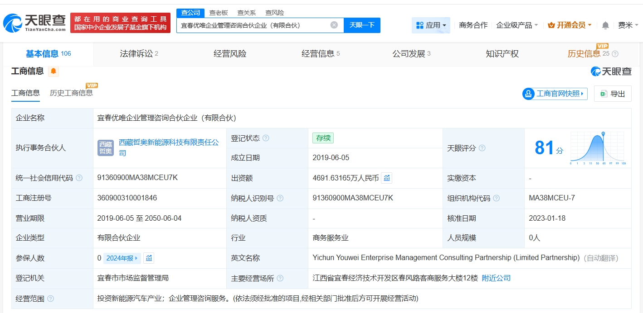Click the TianYanCha logo icon
The height and width of the screenshot is (313, 643).
point(12,23)
